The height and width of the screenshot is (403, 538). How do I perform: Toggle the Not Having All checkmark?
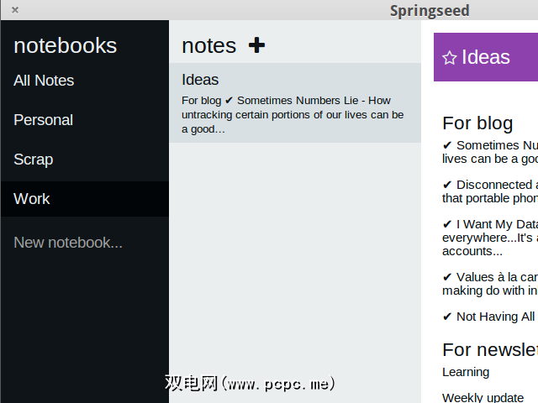[447, 317]
